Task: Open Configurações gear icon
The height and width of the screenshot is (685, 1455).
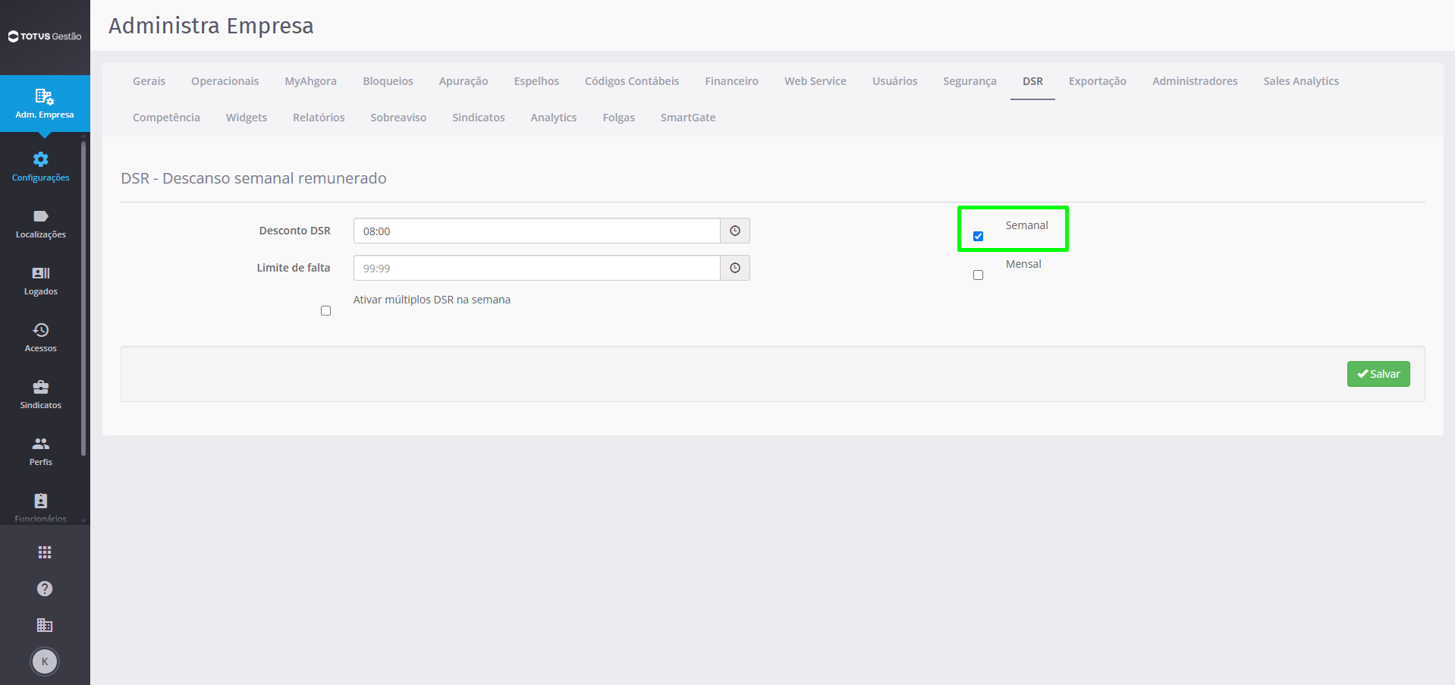Action: [x=41, y=159]
